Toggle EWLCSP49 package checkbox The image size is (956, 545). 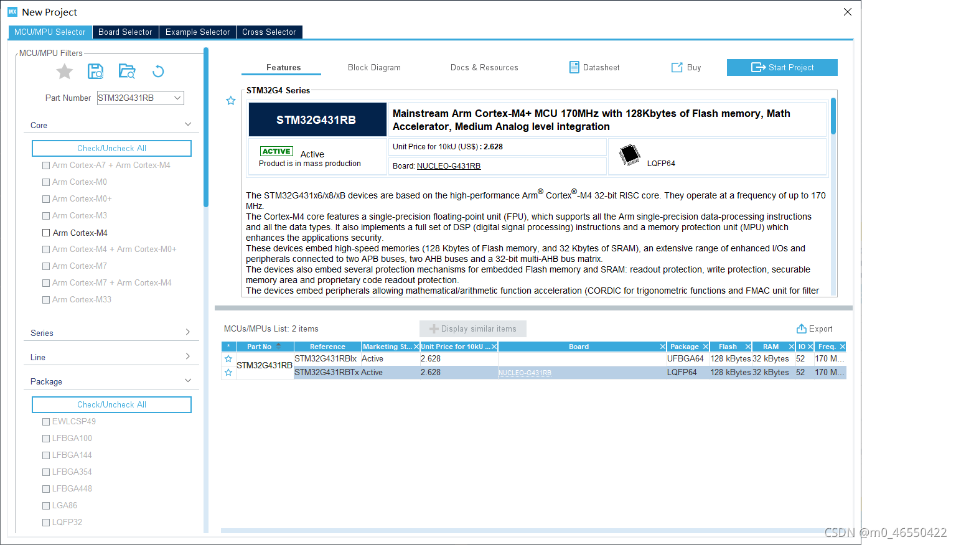[x=46, y=422]
